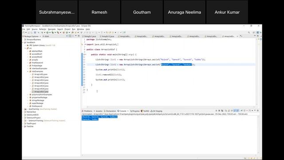Close the Console view tab
This screenshot has height=160, width=284.
[x=128, y=111]
